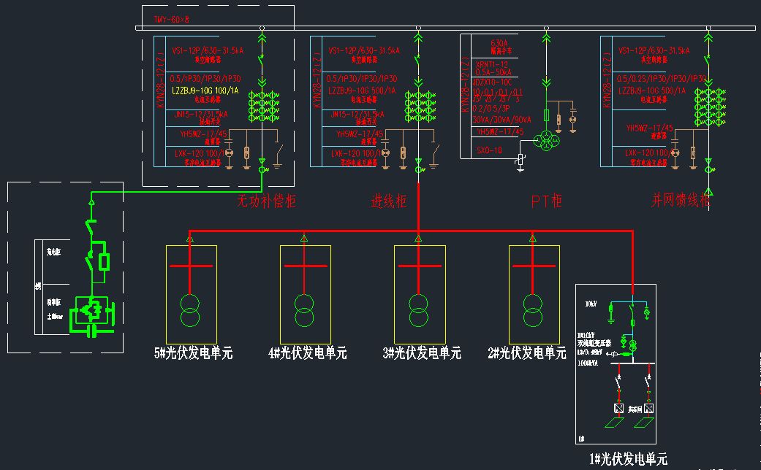Select the transformer circles in 3#光伏发电单元
This screenshot has height=470, width=761.
(419, 312)
